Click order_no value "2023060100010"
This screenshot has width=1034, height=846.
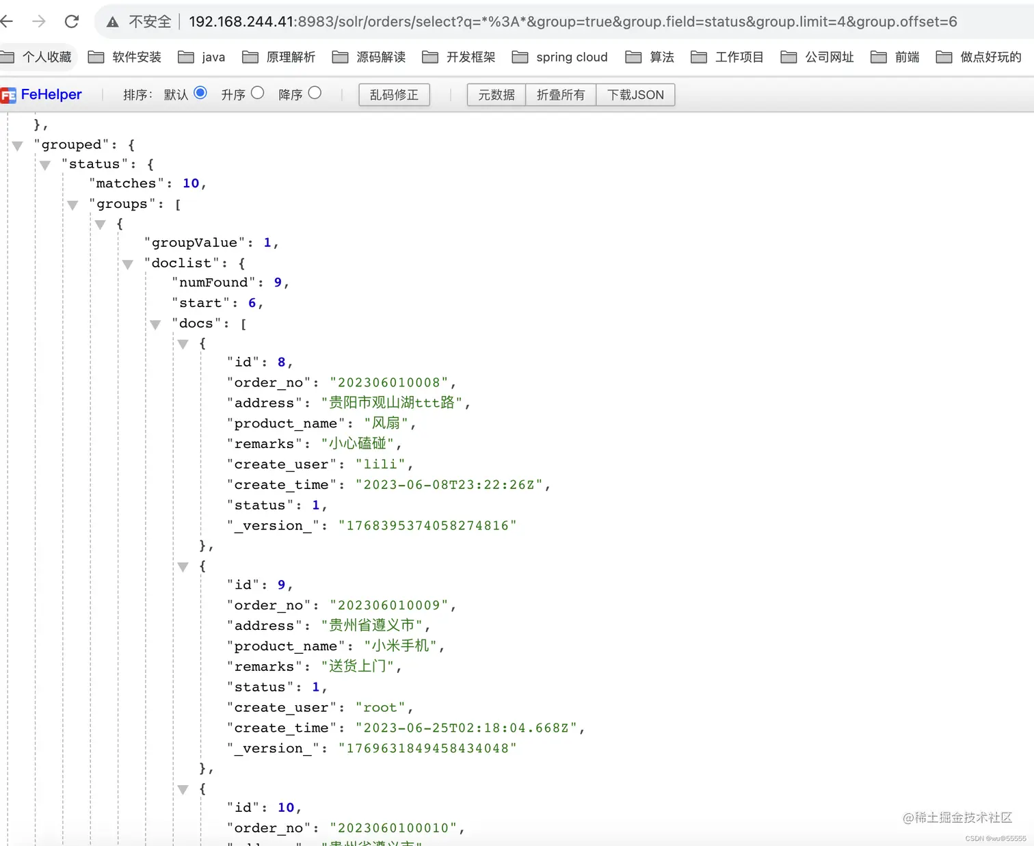click(393, 828)
